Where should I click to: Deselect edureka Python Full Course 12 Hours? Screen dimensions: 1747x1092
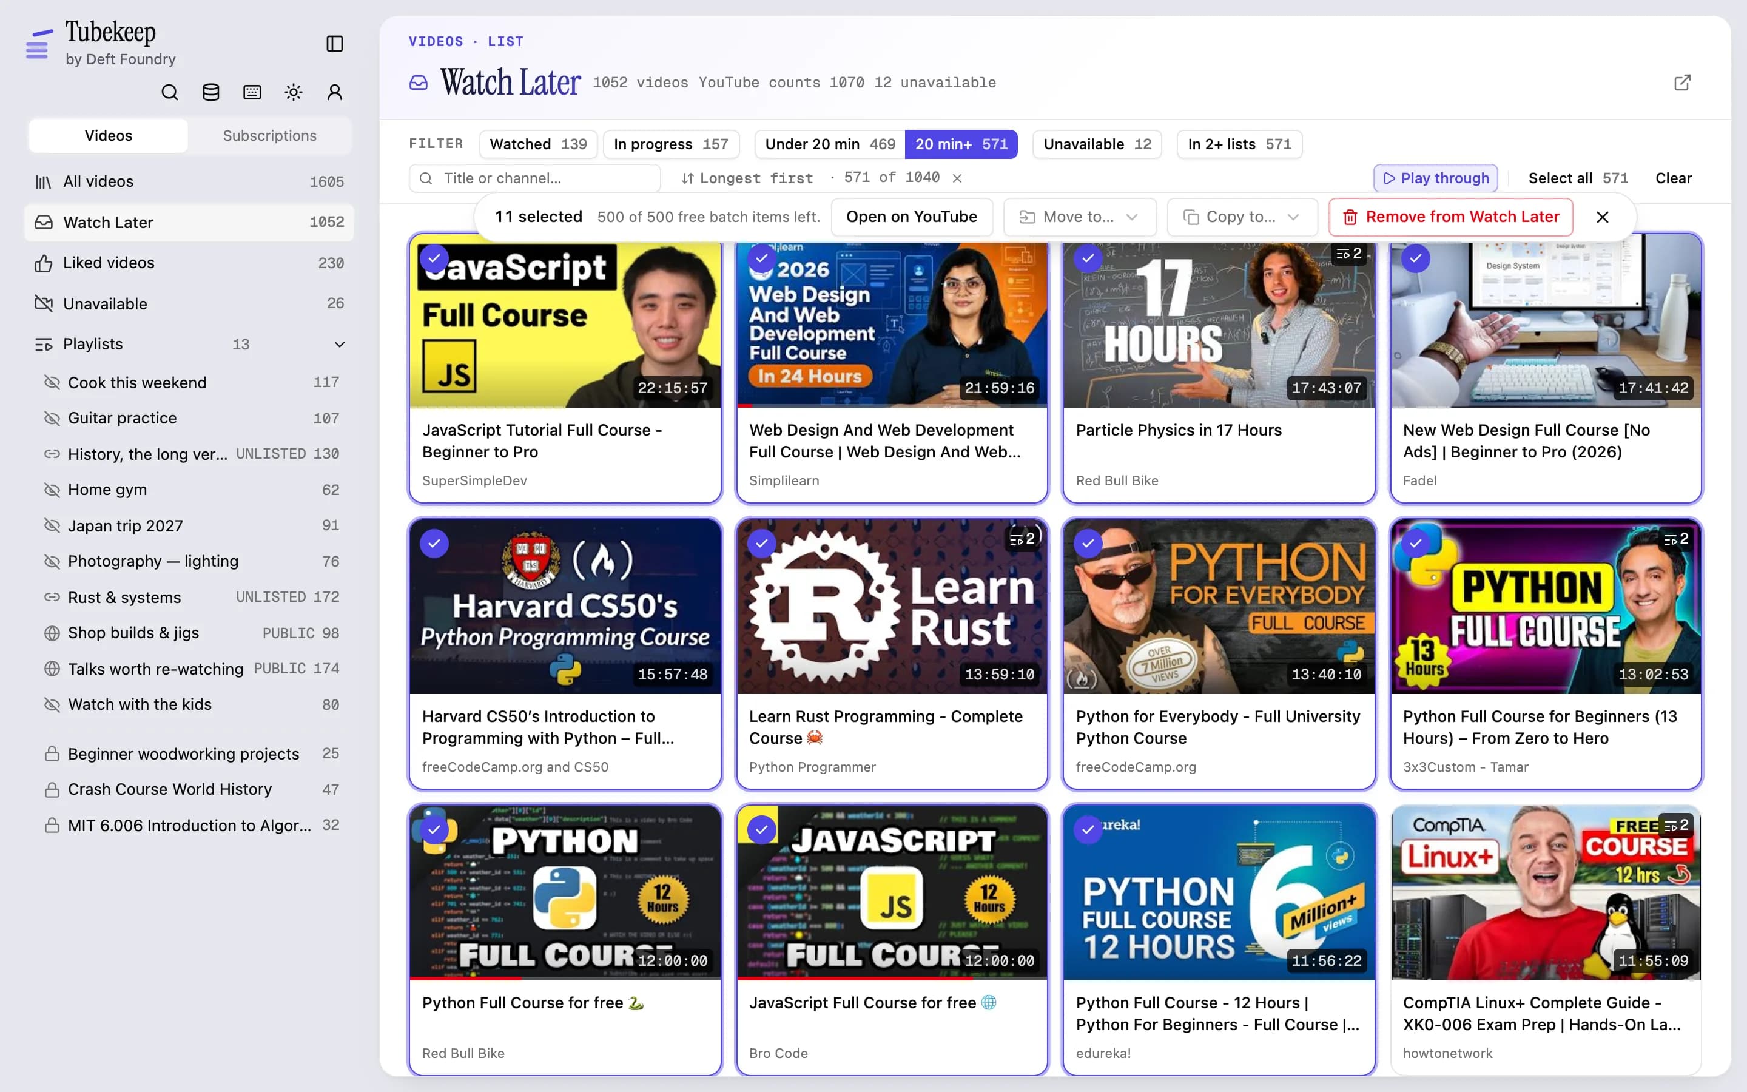[1088, 830]
